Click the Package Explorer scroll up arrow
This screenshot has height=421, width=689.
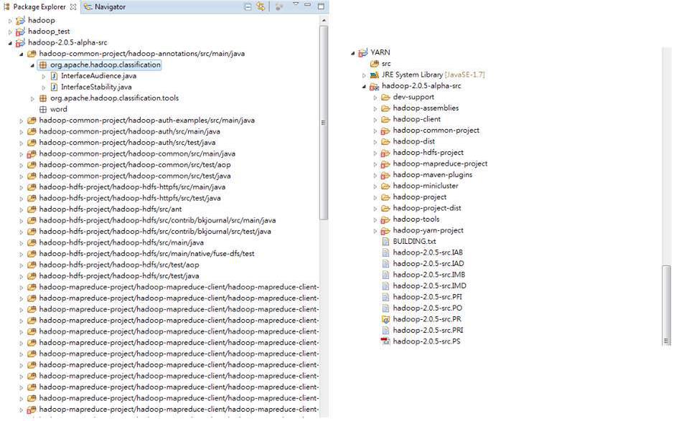(324, 20)
